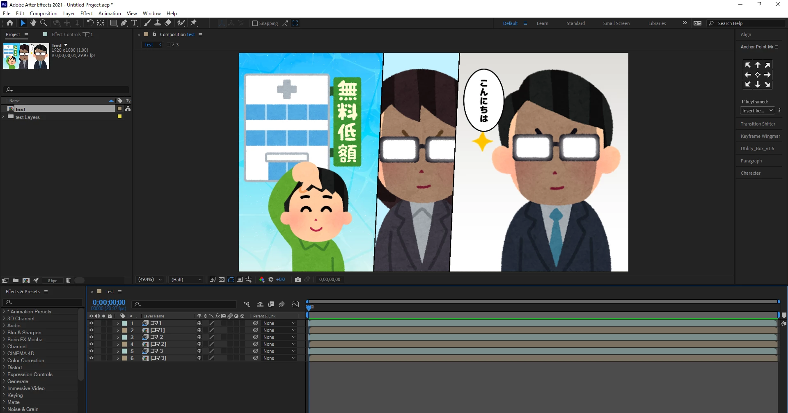
Task: Take a snapshot with camera icon
Action: (298, 280)
